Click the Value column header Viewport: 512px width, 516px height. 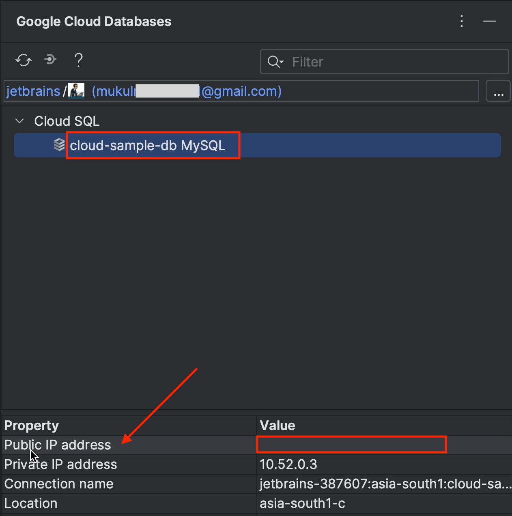tap(278, 426)
